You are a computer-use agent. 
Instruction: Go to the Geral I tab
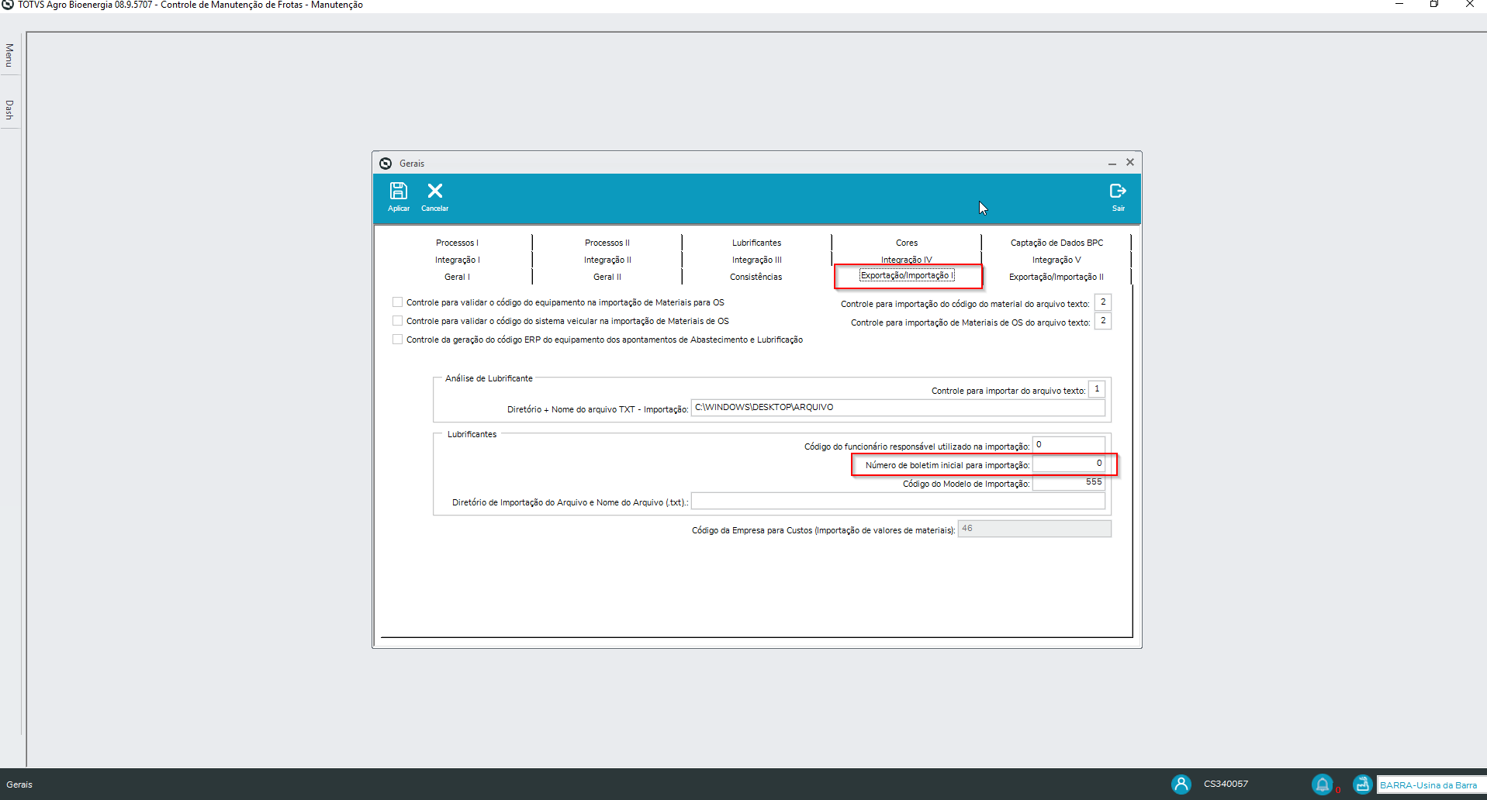pyautogui.click(x=457, y=277)
